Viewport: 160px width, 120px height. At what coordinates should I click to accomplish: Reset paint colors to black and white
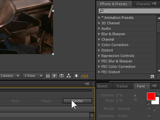coord(148,103)
